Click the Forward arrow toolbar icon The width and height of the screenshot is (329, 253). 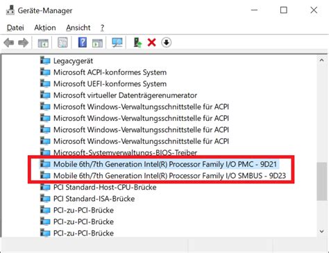pyautogui.click(x=23, y=42)
